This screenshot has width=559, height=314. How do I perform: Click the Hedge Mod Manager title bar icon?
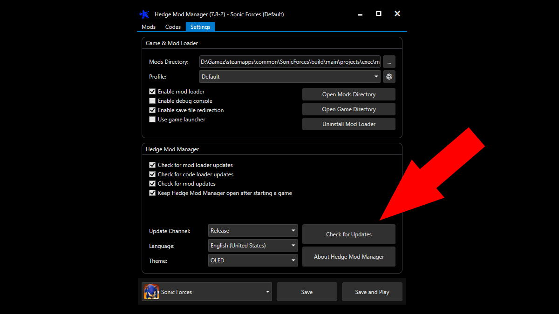[144, 14]
